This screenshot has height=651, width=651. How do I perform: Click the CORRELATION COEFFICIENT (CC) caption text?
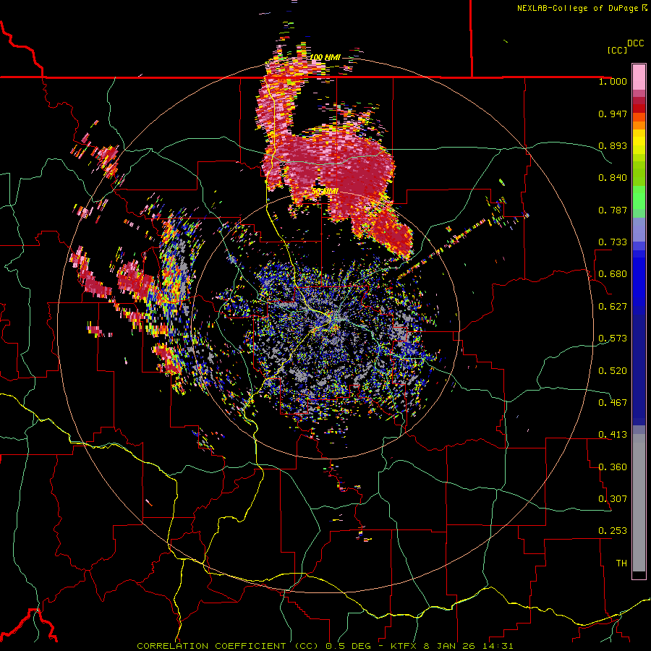[x=228, y=646]
